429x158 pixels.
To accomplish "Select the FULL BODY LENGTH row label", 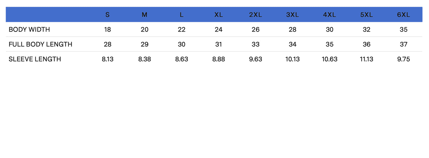I will pos(40,44).
